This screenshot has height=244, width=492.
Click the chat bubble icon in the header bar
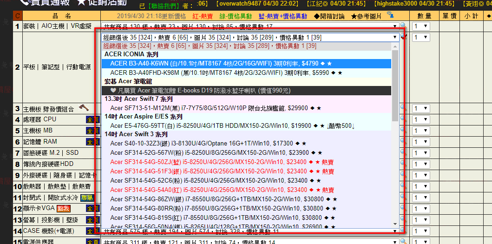pyautogui.click(x=390, y=14)
